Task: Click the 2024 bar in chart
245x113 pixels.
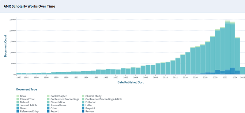Action: pos(237,56)
